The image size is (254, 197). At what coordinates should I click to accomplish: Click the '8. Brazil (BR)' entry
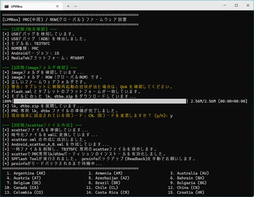pos(104,183)
